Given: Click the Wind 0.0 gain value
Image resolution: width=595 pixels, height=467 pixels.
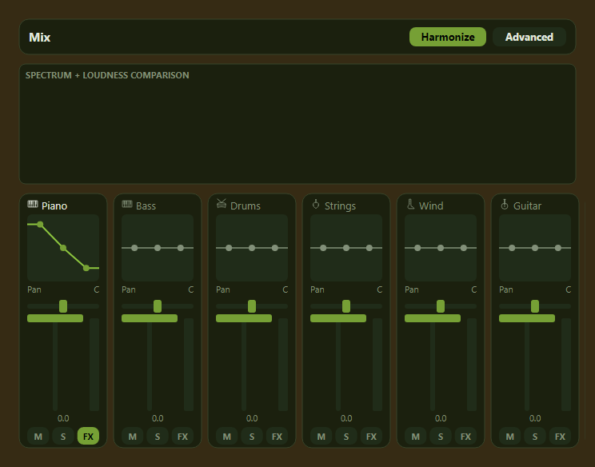Looking at the screenshot, I should 441,418.
